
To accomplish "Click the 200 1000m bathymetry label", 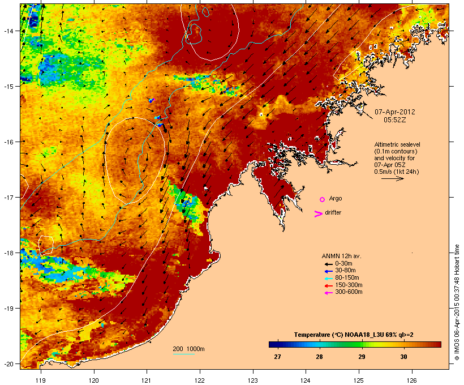I will click(188, 349).
